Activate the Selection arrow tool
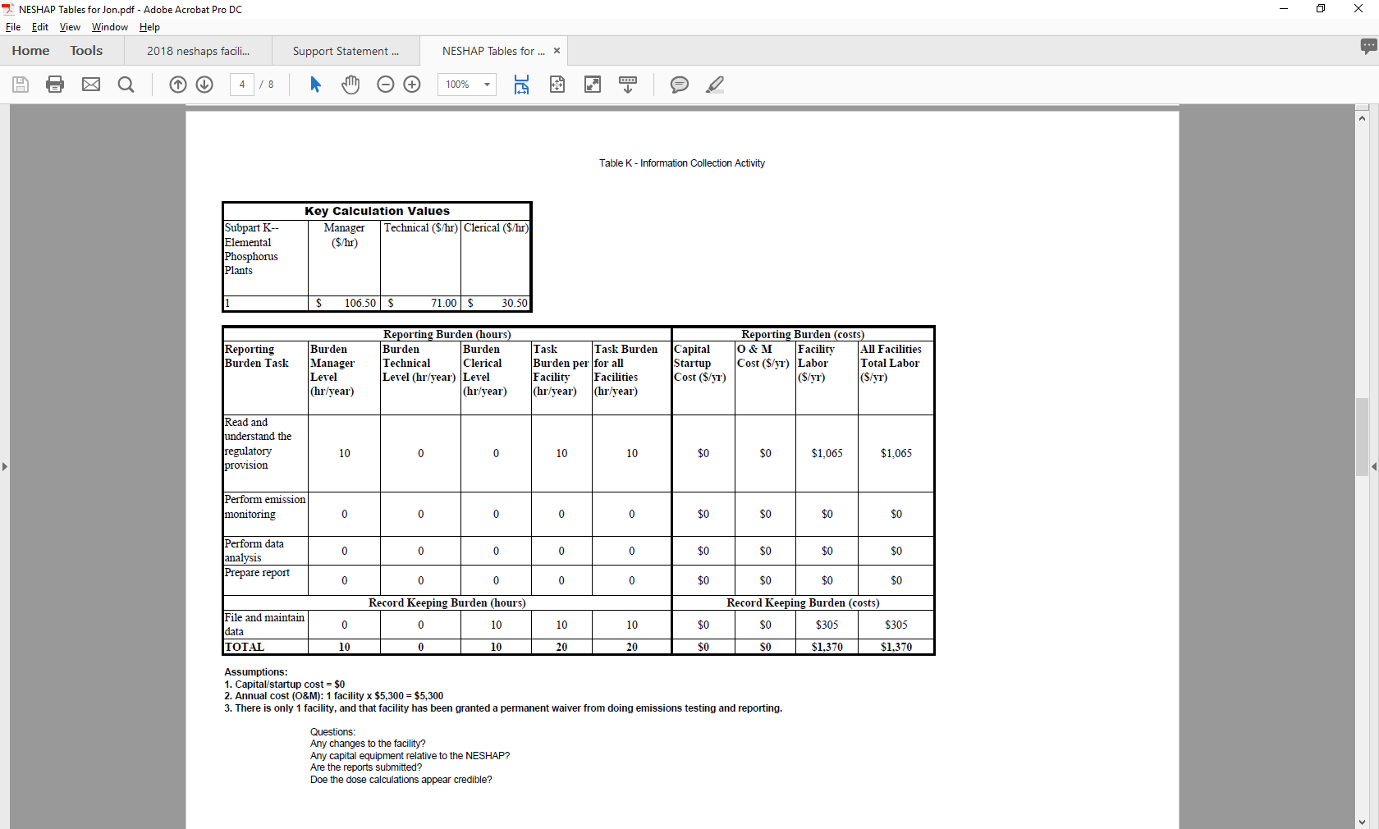 [315, 85]
